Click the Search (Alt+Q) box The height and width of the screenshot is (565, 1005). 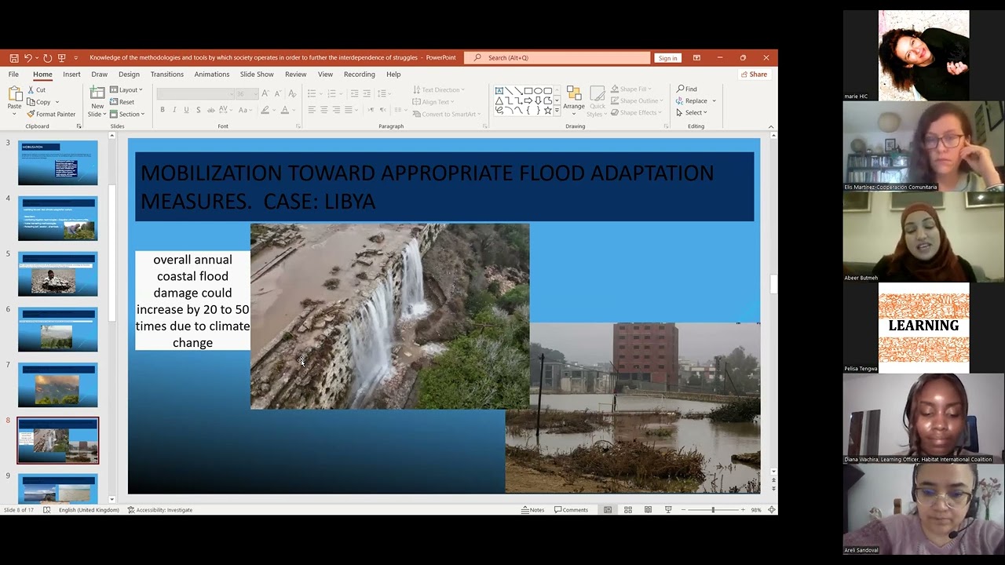557,58
